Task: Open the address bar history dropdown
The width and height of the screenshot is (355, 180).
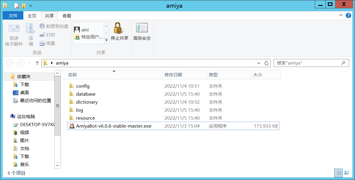Action: (259, 63)
